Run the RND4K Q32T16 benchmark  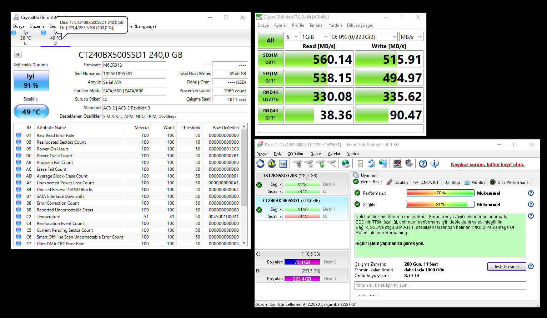(270, 96)
